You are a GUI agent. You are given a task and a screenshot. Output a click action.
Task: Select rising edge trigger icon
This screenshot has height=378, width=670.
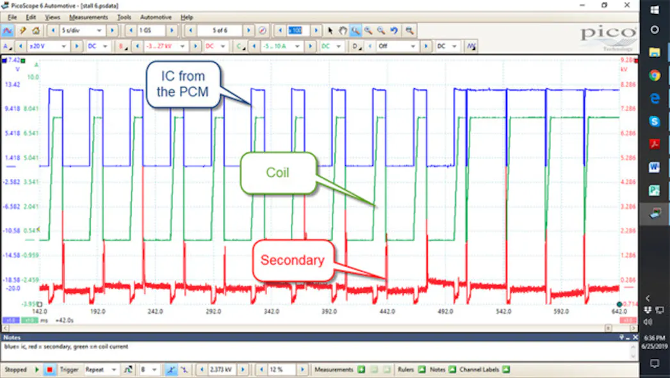point(172,370)
